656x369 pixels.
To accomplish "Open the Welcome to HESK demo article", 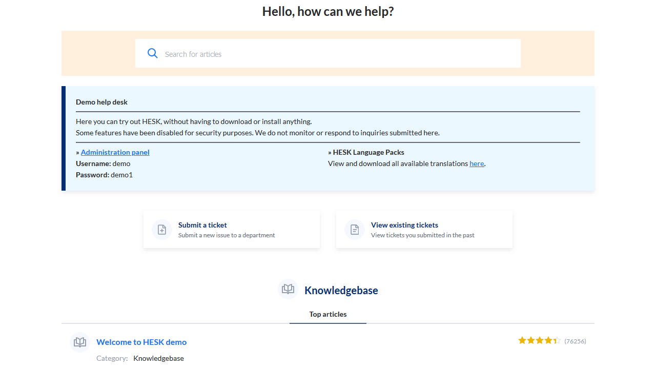I will (141, 342).
